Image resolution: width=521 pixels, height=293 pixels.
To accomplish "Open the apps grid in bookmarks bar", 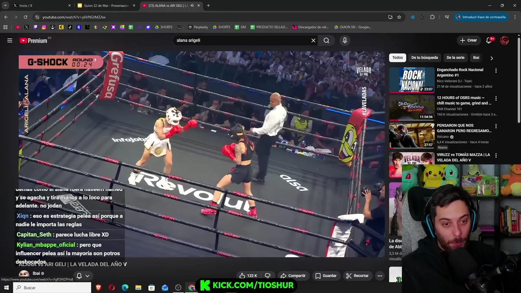I will (x=5, y=27).
